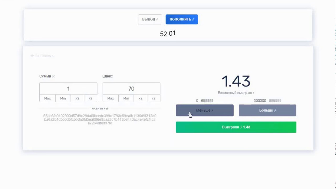Click the ВЫВОД withdraw button
This screenshot has height=189, width=336.
click(x=150, y=19)
